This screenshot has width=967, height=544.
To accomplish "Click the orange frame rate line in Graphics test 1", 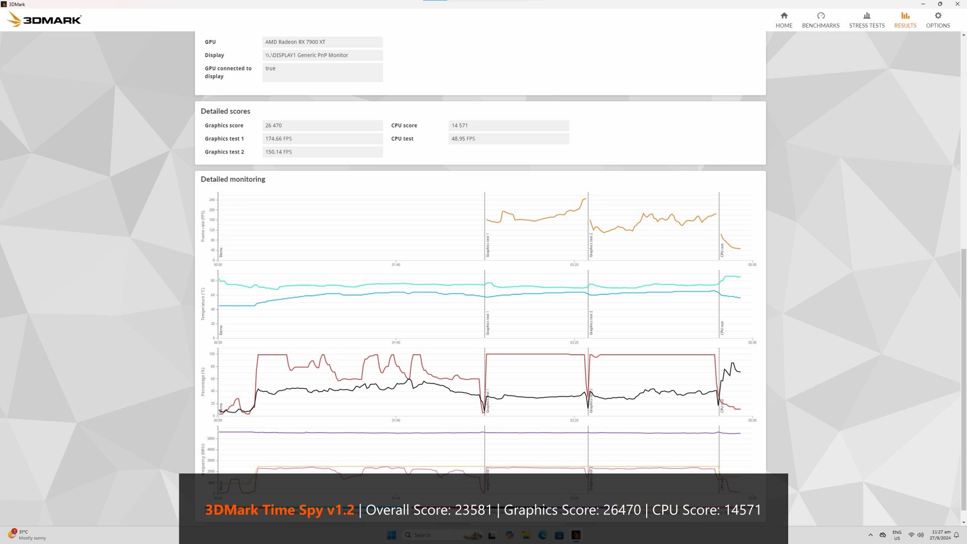I will 536,220.
